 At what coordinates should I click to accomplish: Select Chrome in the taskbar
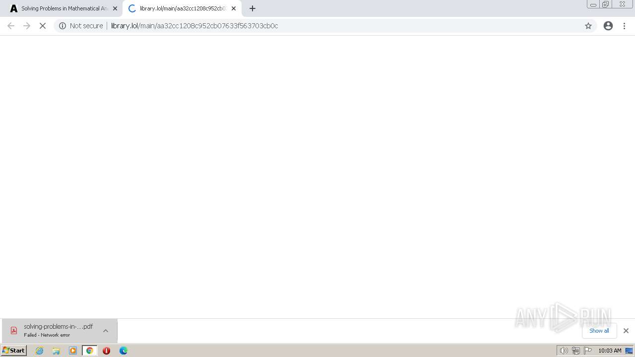pyautogui.click(x=90, y=351)
